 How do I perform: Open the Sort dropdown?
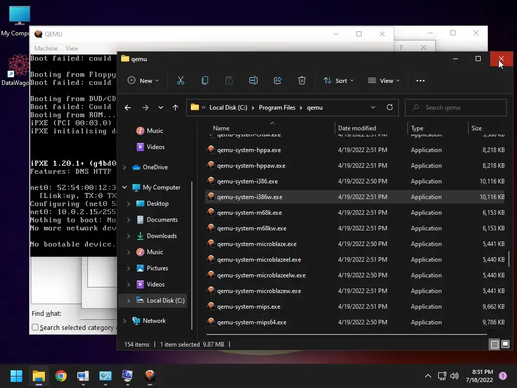tap(339, 80)
